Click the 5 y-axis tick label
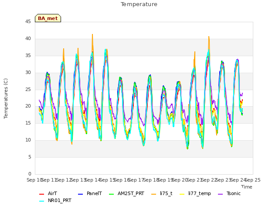Viewport: 279px width, 209px height. point(30,157)
